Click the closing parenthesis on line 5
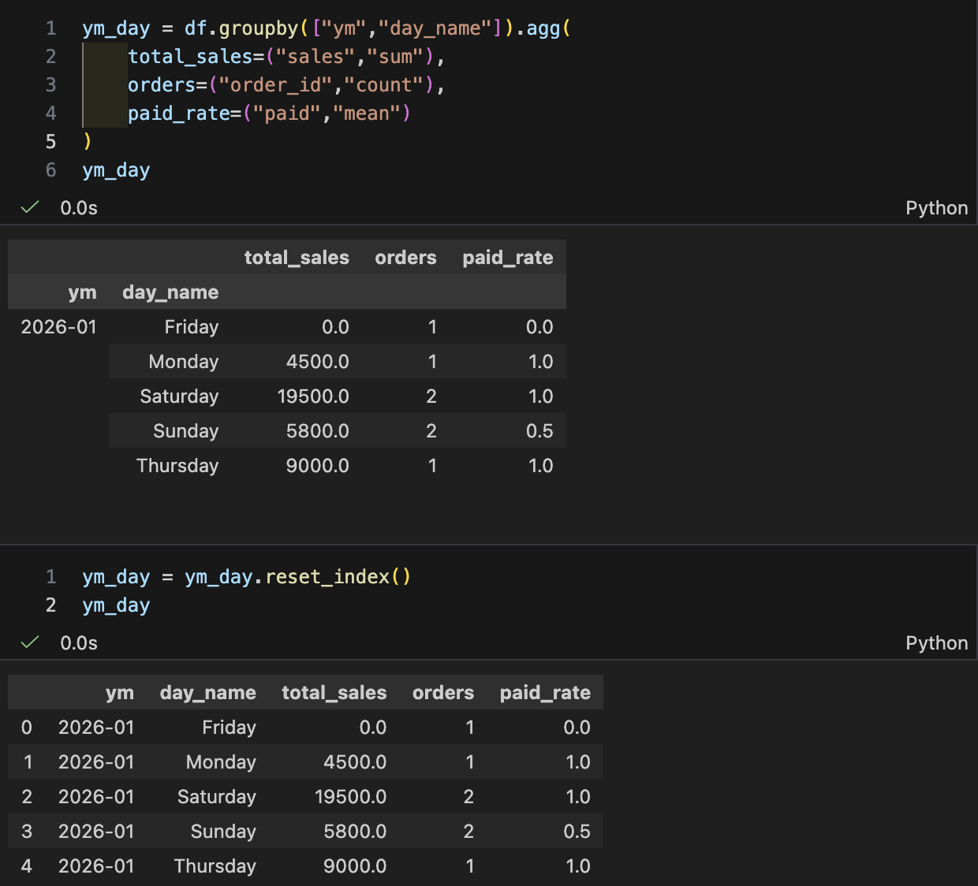 click(87, 142)
